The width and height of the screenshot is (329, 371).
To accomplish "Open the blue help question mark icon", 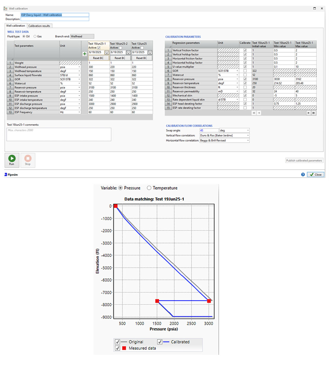I will [303, 175].
